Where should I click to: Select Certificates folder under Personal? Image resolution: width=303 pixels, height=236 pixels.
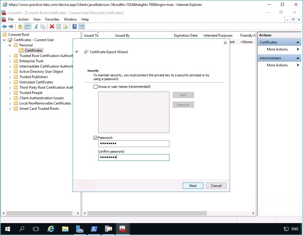click(34, 50)
